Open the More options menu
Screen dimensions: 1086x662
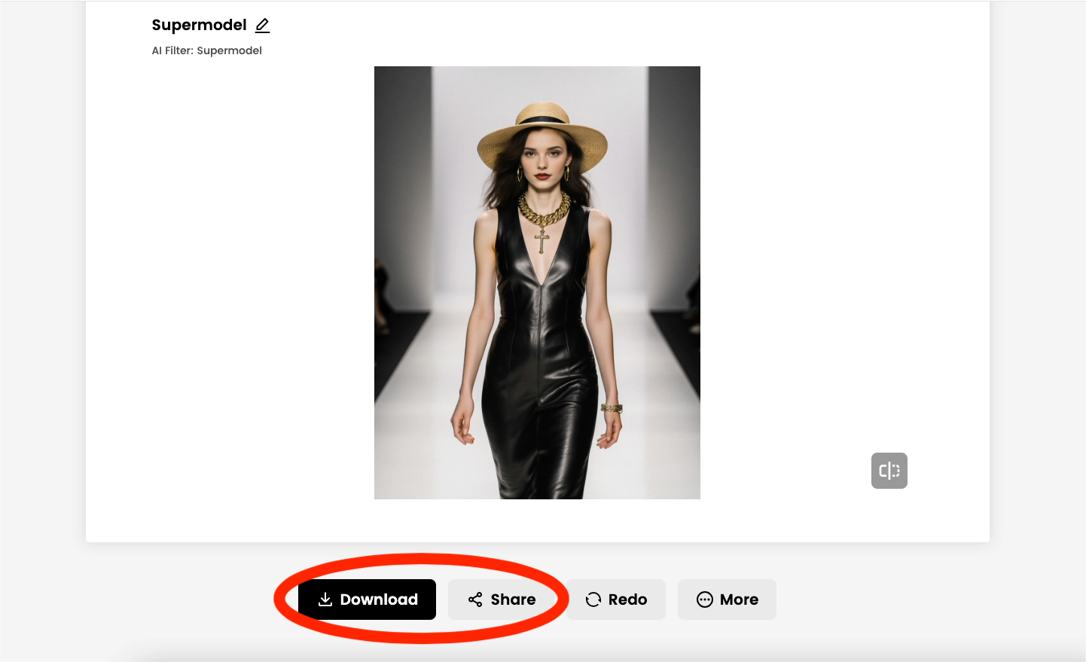727,599
